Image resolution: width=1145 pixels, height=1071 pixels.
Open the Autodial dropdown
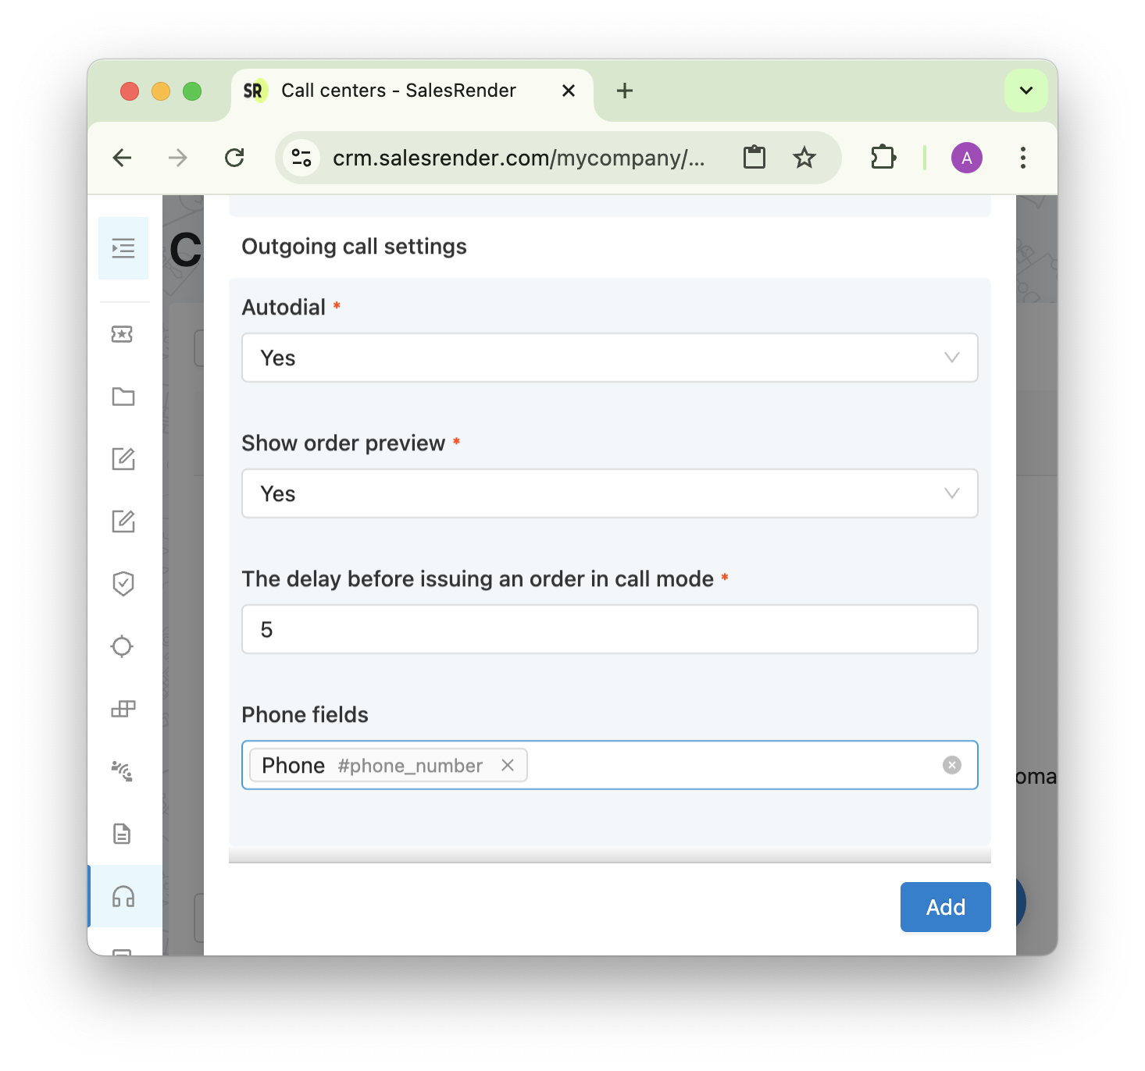[x=610, y=358]
